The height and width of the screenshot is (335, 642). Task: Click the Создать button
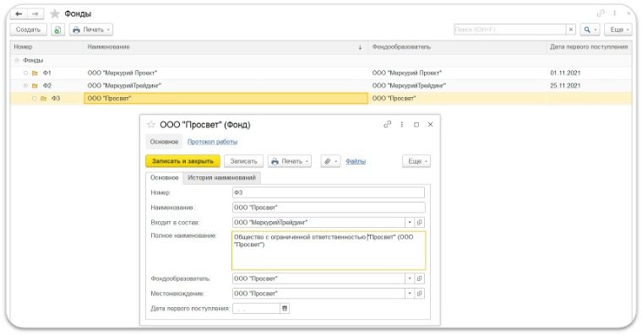coord(28,30)
